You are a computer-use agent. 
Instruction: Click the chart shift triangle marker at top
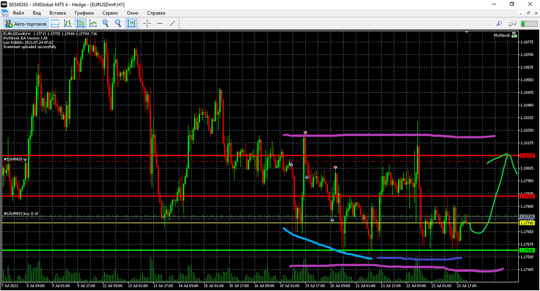tap(467, 32)
